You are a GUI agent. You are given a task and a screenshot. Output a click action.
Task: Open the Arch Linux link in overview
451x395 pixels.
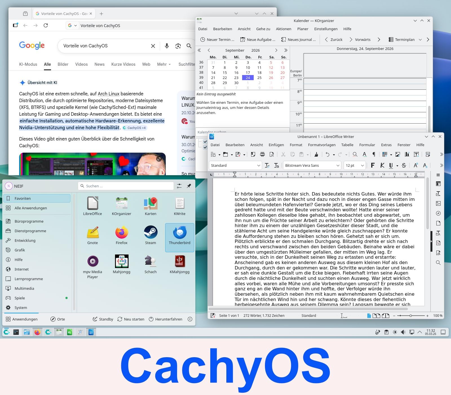click(109, 94)
